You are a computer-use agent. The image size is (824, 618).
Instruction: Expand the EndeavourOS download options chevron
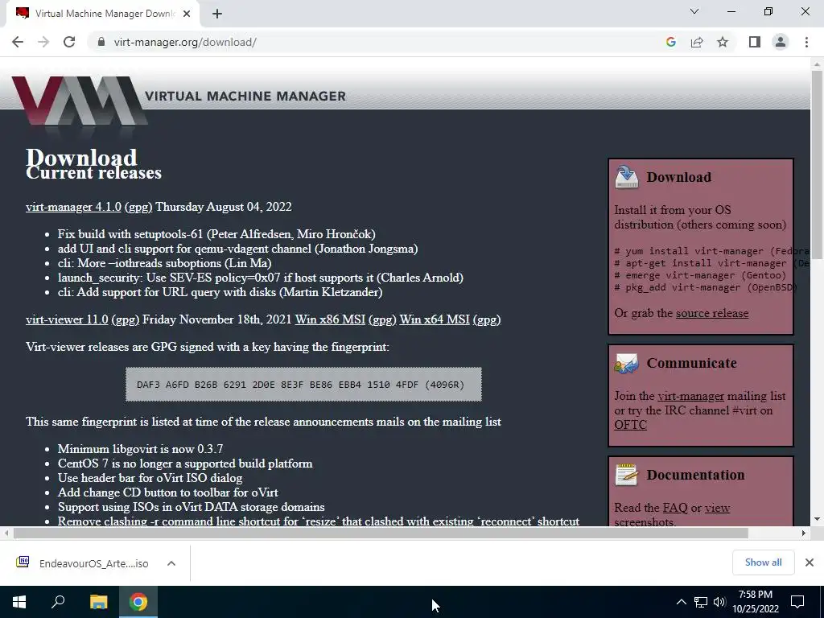[x=171, y=563]
